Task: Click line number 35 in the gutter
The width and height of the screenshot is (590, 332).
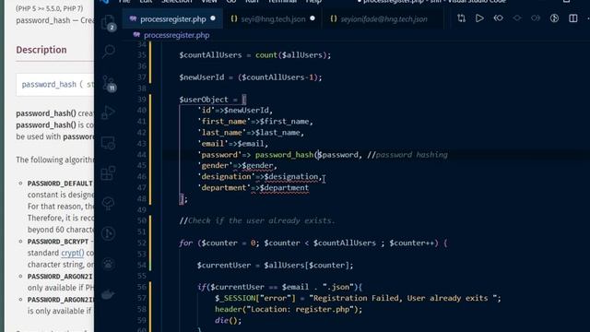Action: tap(141, 55)
